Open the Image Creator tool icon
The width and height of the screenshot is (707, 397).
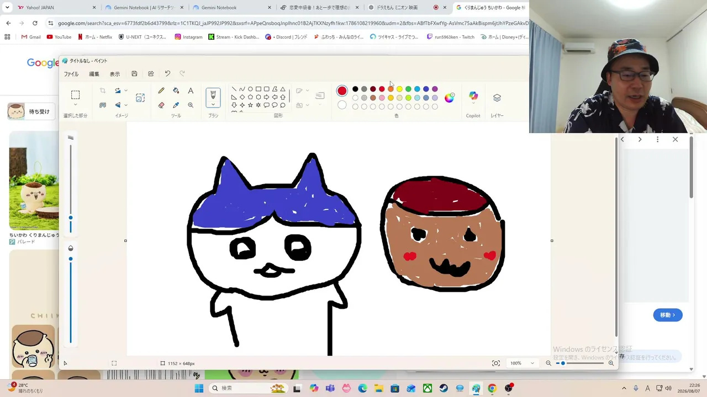(140, 98)
